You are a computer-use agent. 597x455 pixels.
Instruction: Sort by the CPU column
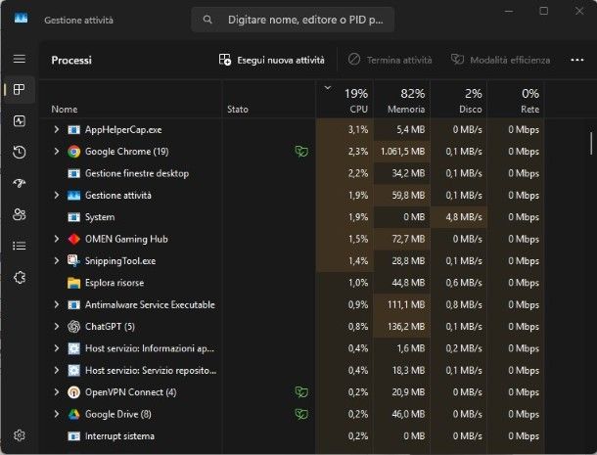[x=344, y=100]
